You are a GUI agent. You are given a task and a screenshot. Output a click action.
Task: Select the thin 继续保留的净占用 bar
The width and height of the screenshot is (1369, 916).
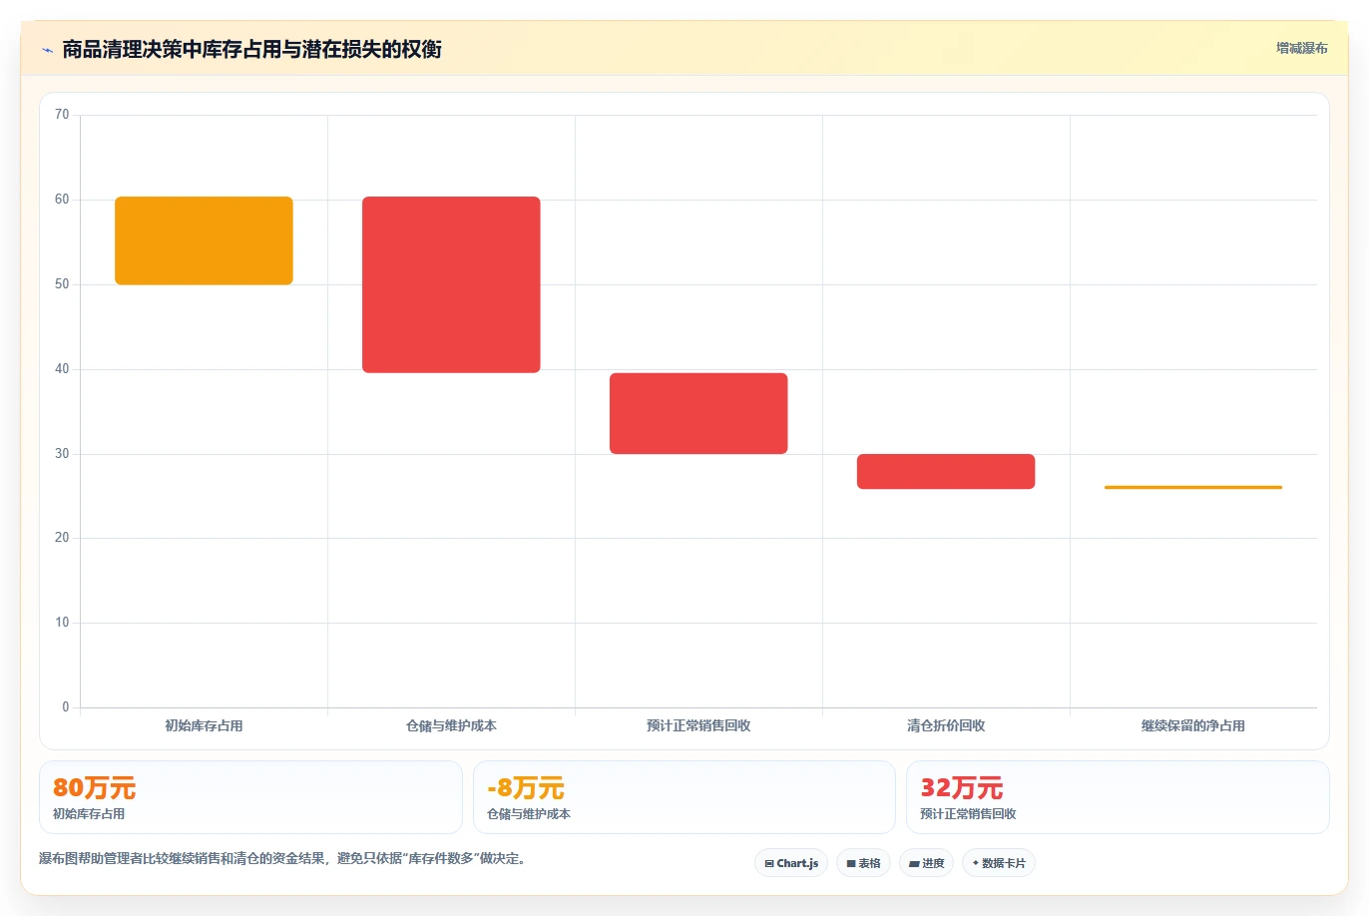(1193, 487)
